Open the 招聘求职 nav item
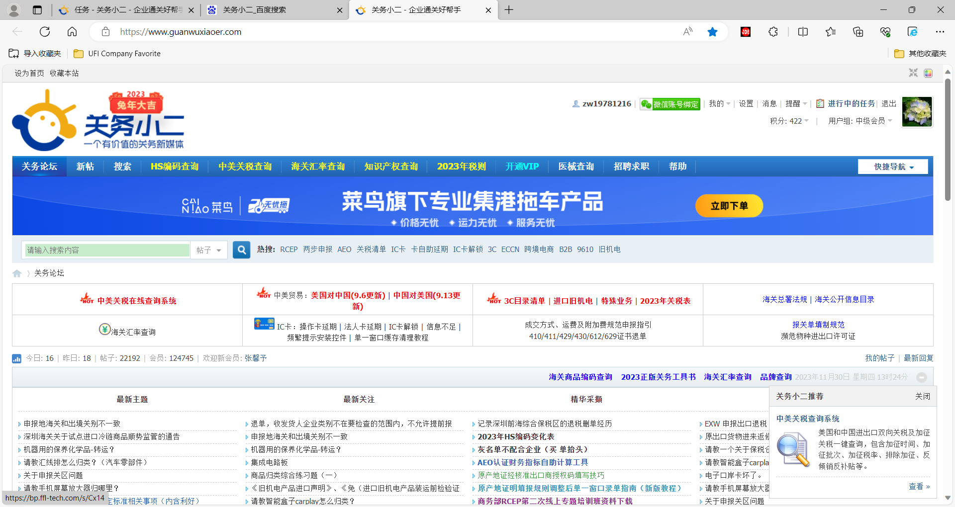This screenshot has height=507, width=955. pos(631,167)
